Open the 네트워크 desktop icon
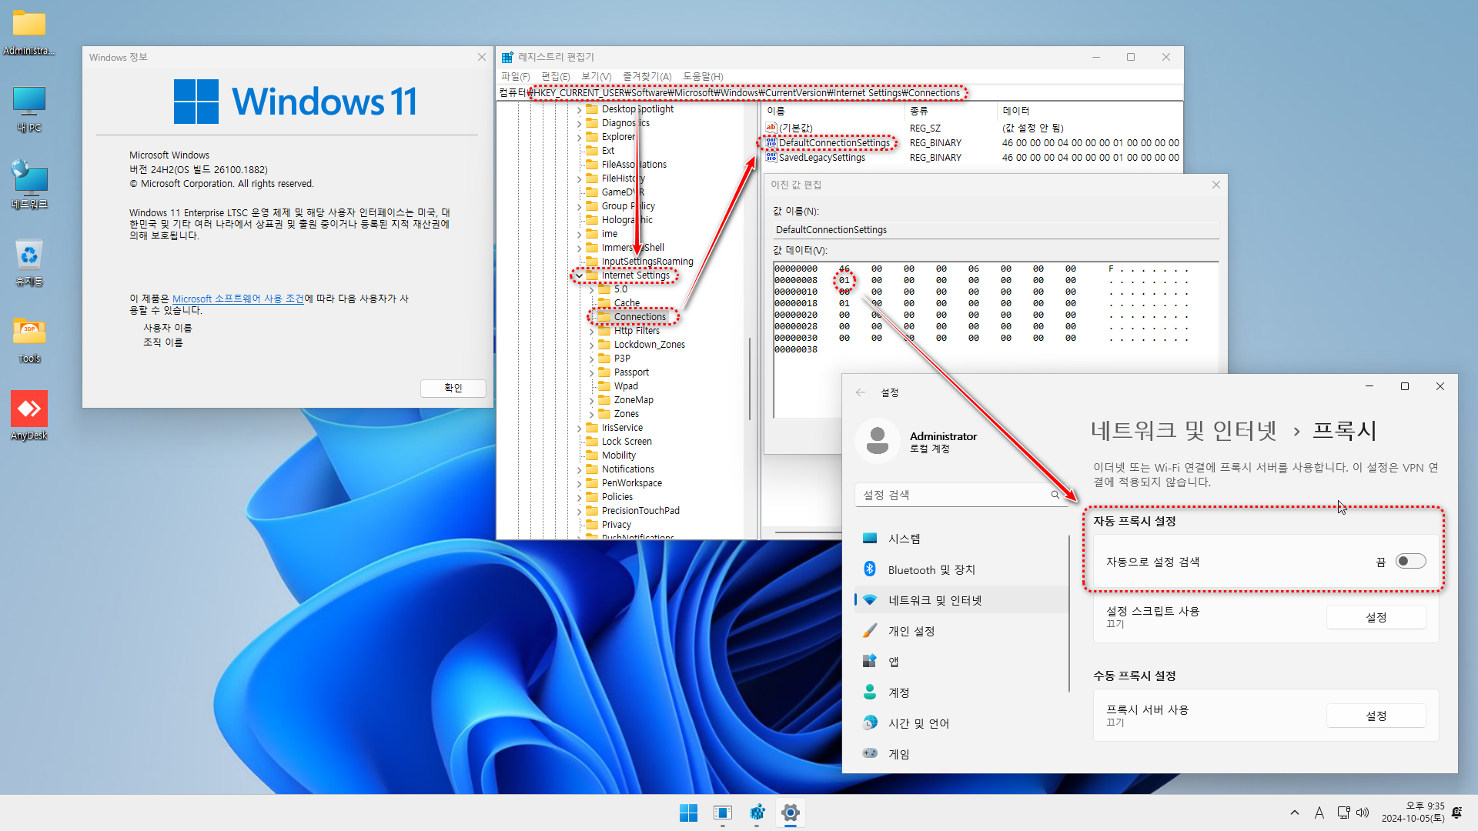The height and width of the screenshot is (831, 1478). tap(29, 185)
